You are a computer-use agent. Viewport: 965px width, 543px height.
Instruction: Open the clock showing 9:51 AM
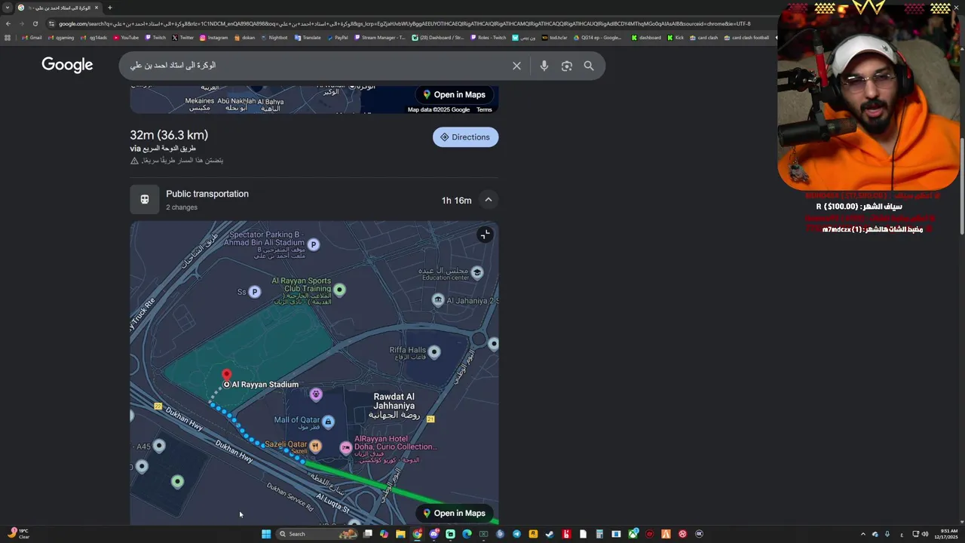[x=946, y=534]
